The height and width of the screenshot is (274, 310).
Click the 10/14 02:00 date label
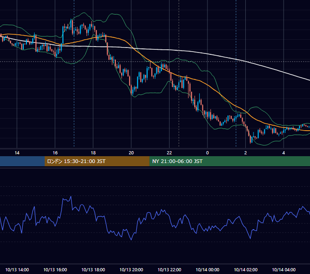tap(246, 269)
